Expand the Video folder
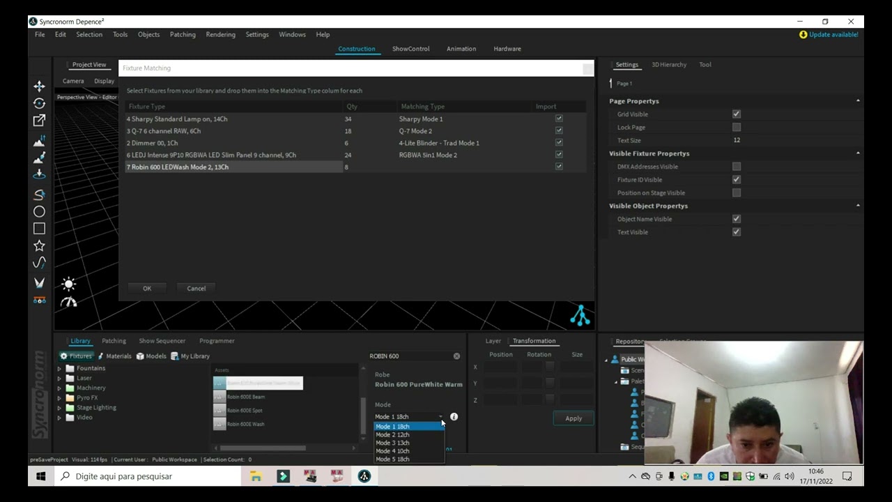Viewport: 892px width, 502px height. point(59,417)
